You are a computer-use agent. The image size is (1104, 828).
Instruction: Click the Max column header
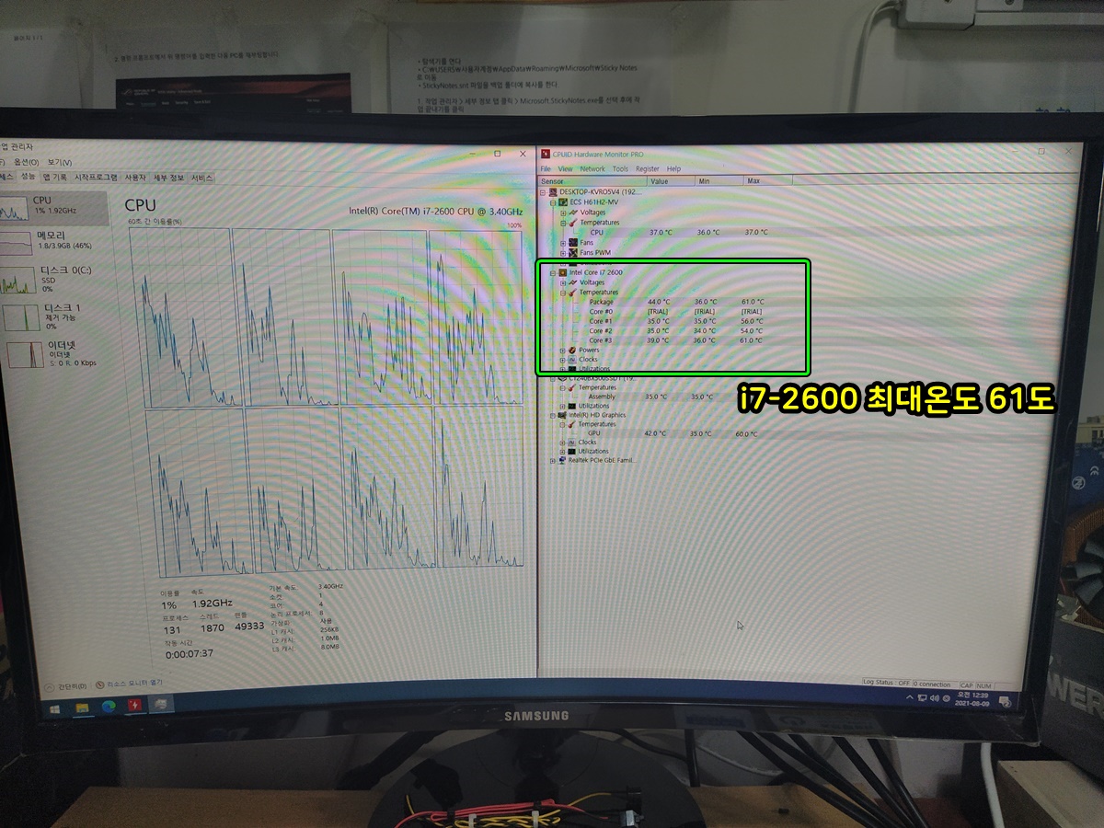point(767,181)
